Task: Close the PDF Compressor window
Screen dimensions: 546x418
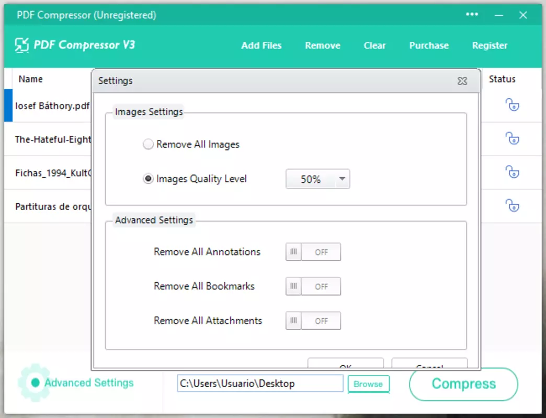Action: [x=522, y=15]
